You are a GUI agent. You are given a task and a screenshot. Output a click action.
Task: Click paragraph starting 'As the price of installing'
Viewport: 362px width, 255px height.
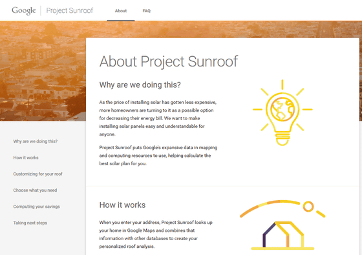pyautogui.click(x=158, y=118)
